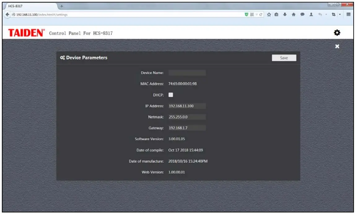Show bookmarks list icon
This screenshot has width=358, height=214.
coord(276,15)
